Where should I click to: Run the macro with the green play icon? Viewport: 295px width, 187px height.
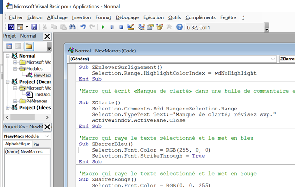coord(103,27)
